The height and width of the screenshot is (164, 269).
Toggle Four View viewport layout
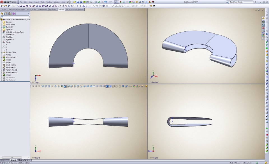click(x=104, y=86)
